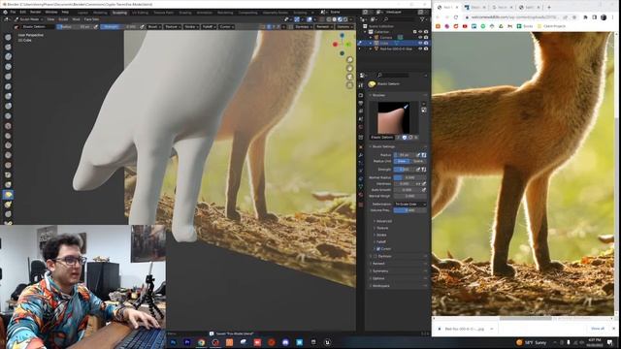
Task: Open the outliner filter funnel menu
Action: (423, 19)
